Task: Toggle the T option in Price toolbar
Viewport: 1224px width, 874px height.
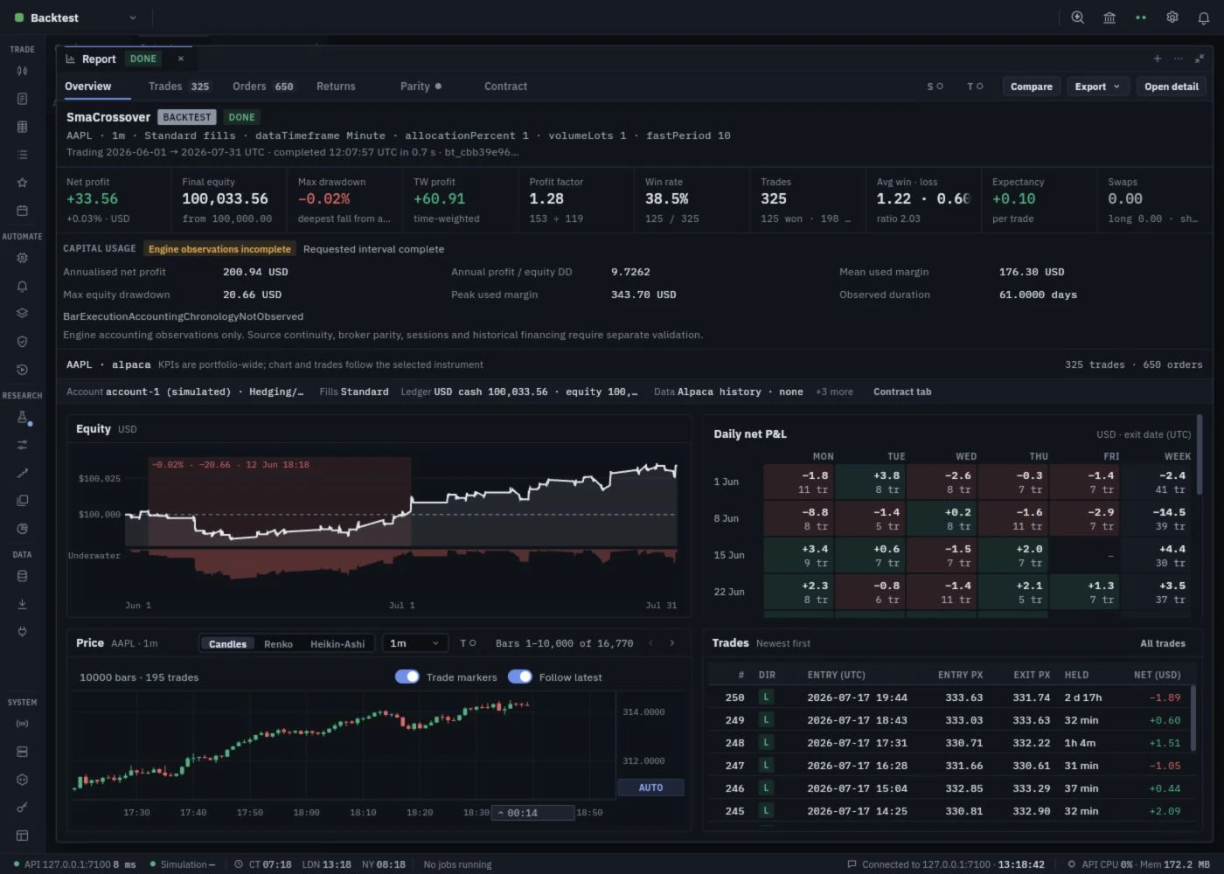Action: tap(468, 643)
